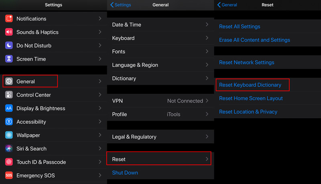321x184 pixels.
Task: Tap the Screen Time hourglass icon
Action: 9,59
